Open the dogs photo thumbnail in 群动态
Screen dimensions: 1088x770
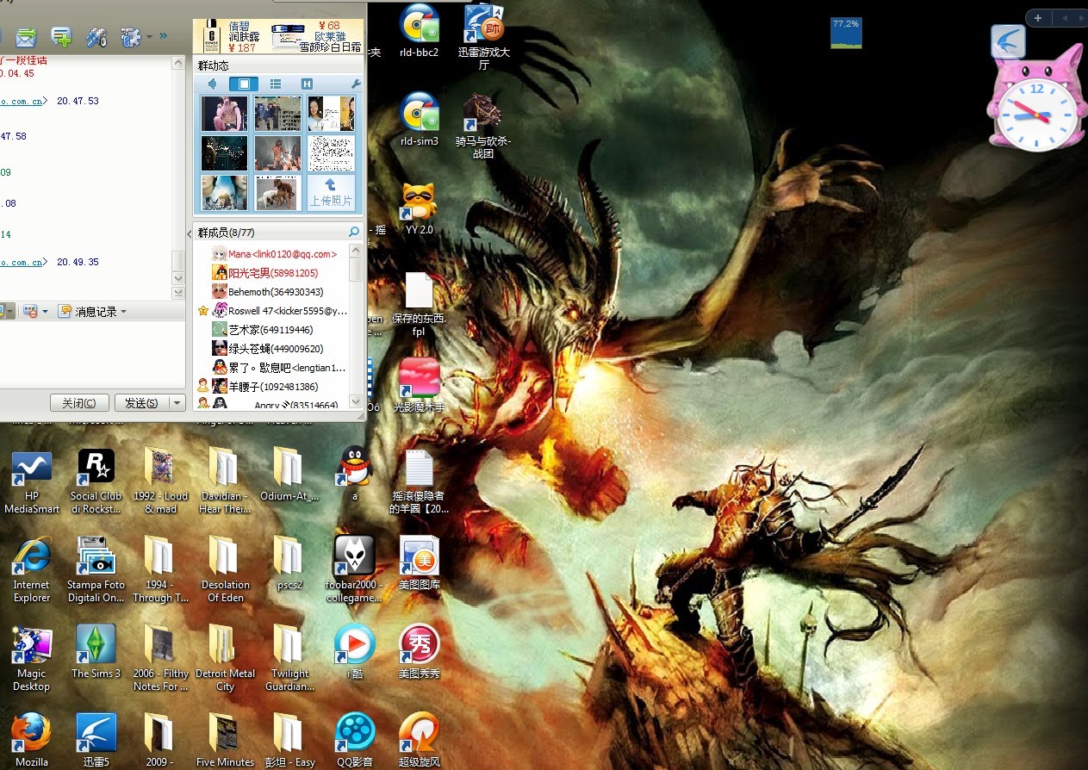(x=277, y=193)
